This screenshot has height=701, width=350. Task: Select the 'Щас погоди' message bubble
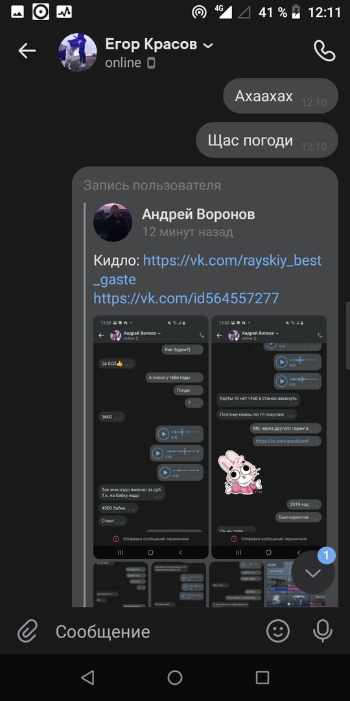[267, 140]
